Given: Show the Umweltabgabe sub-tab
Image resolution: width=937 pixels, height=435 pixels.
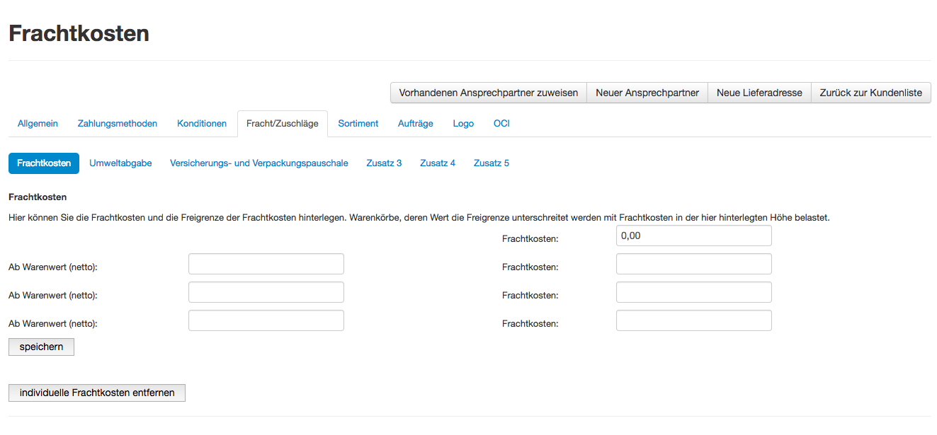Looking at the screenshot, I should point(120,163).
